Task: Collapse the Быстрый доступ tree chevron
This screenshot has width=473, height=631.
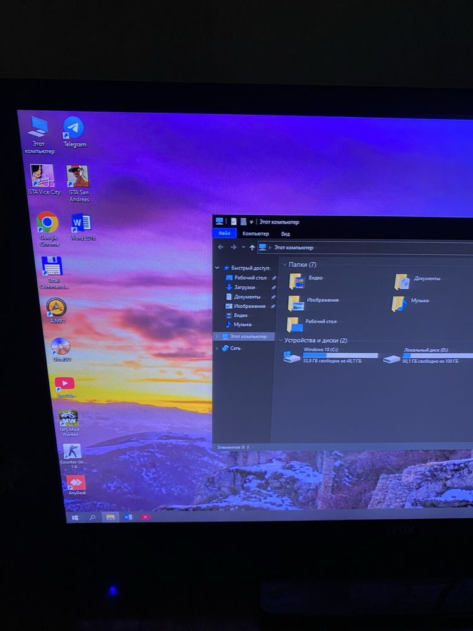Action: click(217, 268)
